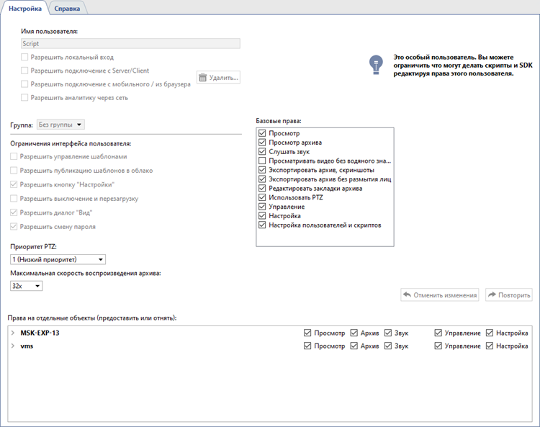540x427 pixels.
Task: Disable Настройка пользователей и скриптов right
Action: (262, 225)
